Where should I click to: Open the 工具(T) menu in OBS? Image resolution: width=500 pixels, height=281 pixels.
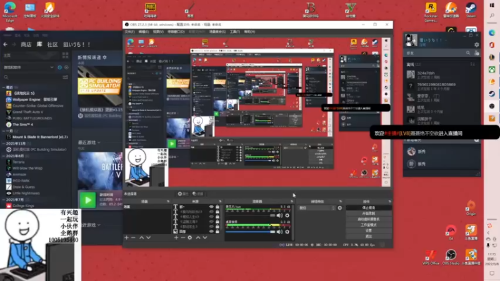[235, 32]
